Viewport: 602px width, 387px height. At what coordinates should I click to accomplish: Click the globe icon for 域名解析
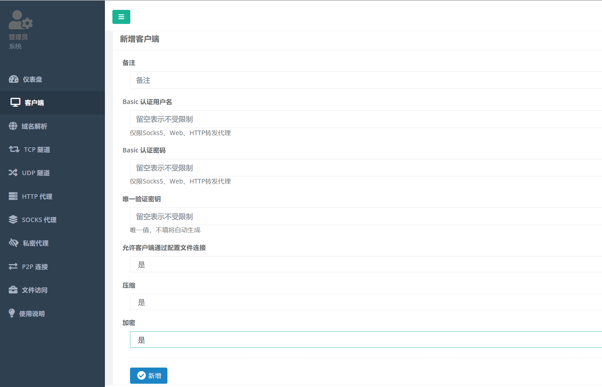point(13,126)
